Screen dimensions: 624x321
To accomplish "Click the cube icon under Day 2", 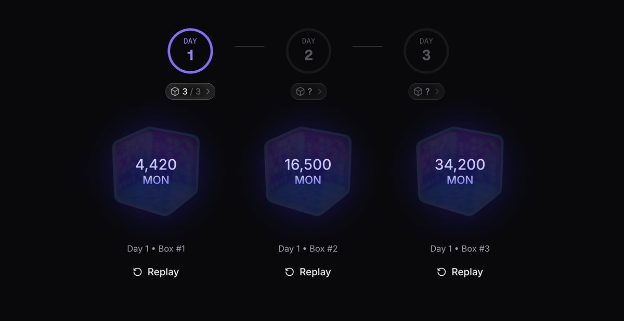I will click(x=300, y=92).
